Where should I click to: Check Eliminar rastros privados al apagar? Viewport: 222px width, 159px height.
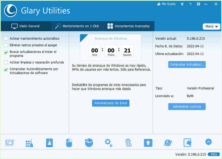[x=6, y=45]
